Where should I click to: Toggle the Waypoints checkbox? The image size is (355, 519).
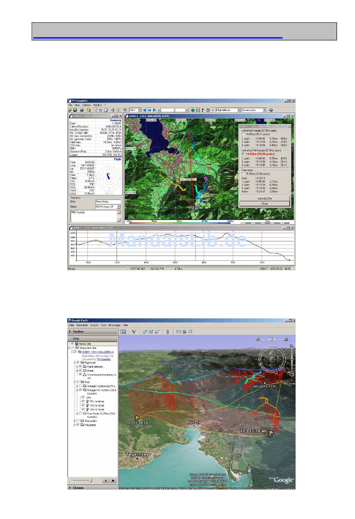(78, 425)
